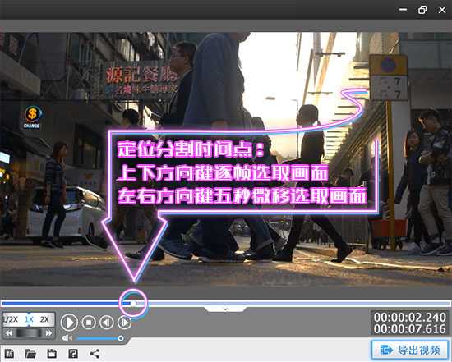This screenshot has height=362, width=452.
Task: Click the jog wheel between rewind and fast-forward
Action: pos(29,333)
